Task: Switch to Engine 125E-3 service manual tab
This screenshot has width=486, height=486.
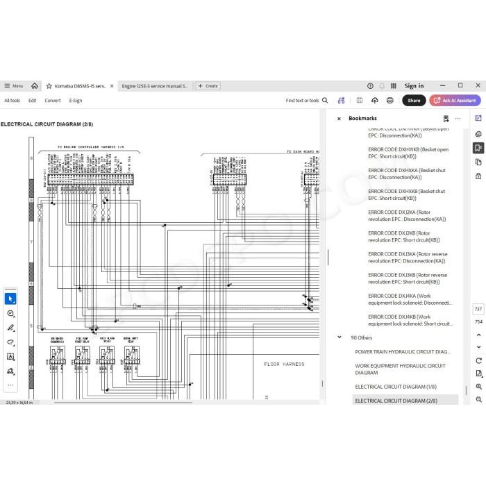Action: point(155,86)
